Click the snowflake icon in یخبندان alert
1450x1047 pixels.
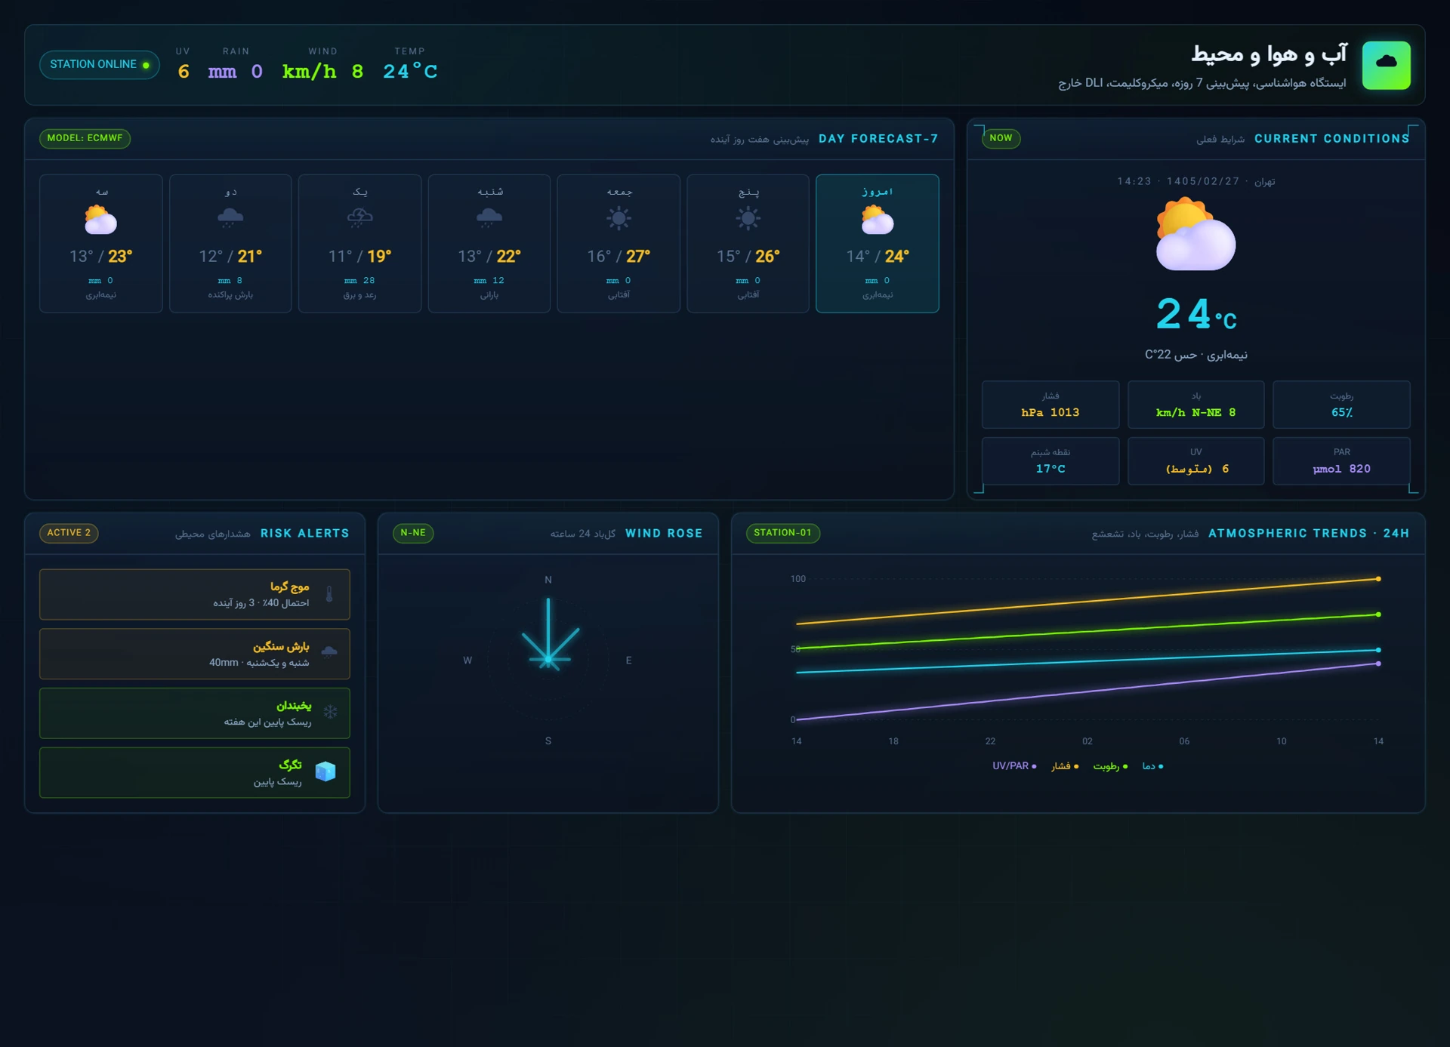click(x=330, y=712)
